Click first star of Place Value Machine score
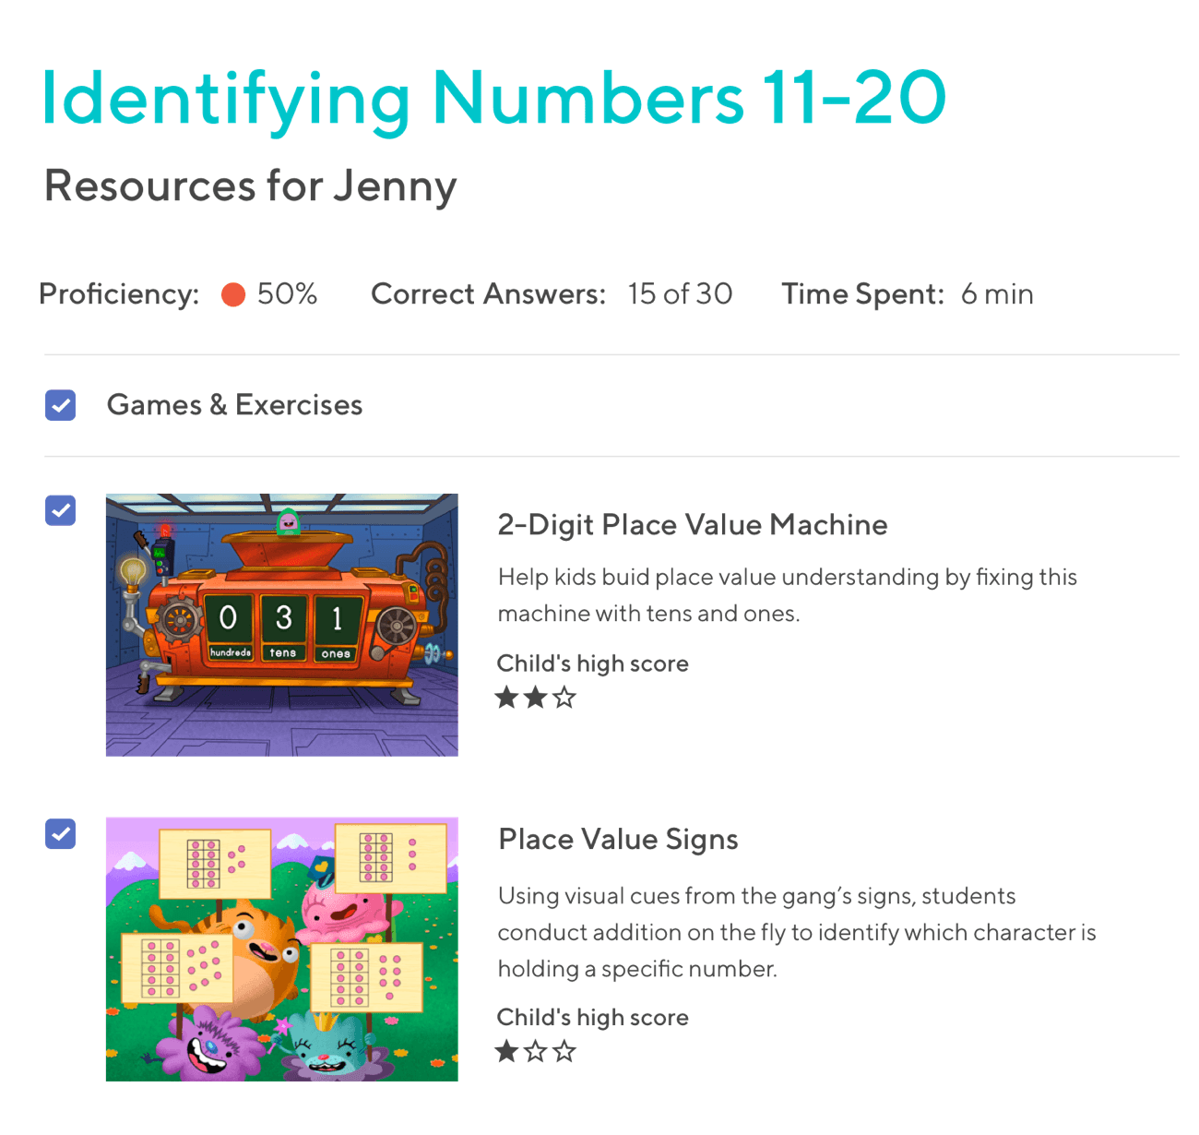Viewport: 1199px width, 1135px height. coord(506,698)
